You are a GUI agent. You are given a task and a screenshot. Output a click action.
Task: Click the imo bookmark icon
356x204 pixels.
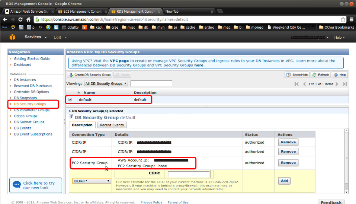coord(4,27)
